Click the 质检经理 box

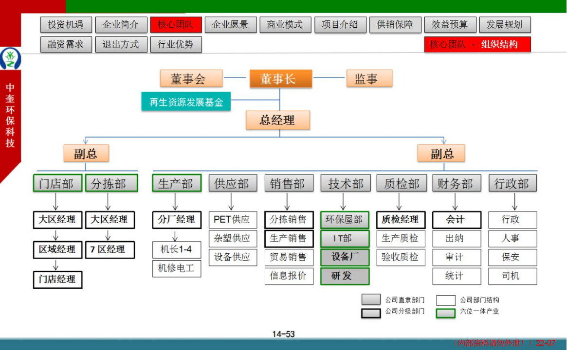(x=401, y=220)
